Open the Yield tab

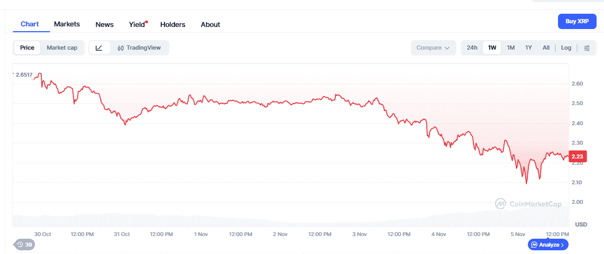tap(137, 24)
